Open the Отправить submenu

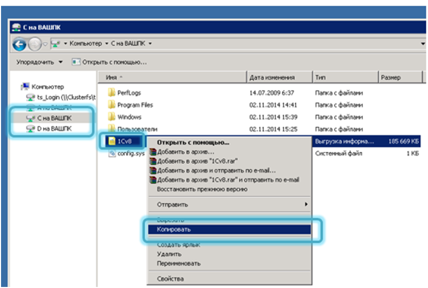click(229, 204)
